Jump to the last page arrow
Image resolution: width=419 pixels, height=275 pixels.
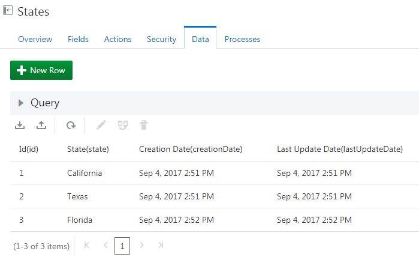[x=161, y=245]
